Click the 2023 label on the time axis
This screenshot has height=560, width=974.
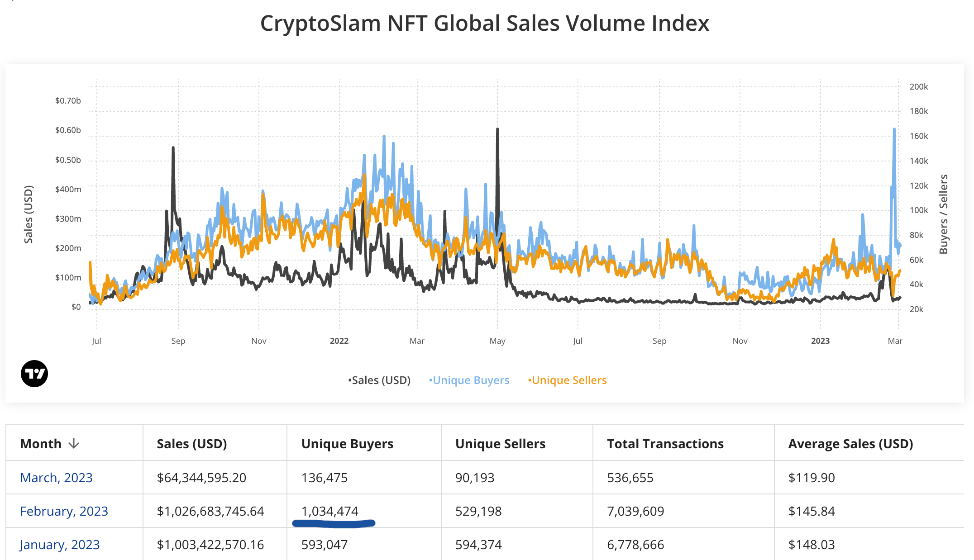820,341
